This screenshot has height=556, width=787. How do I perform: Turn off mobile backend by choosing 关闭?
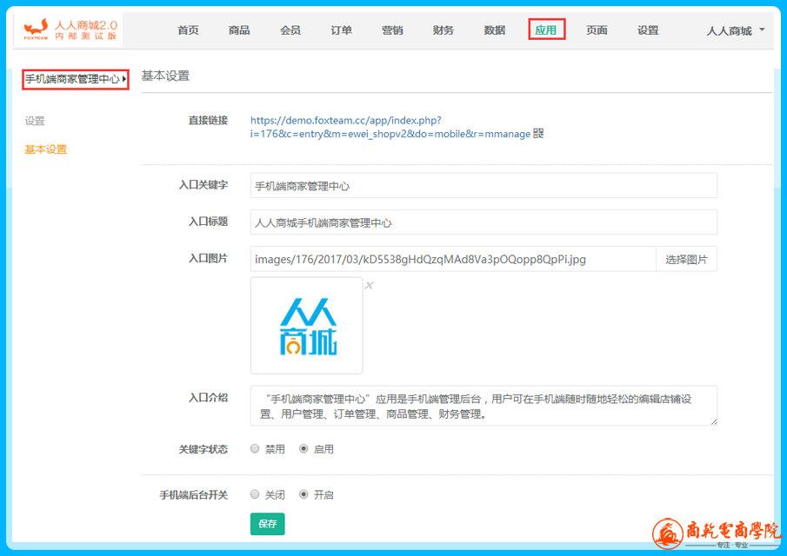point(255,494)
